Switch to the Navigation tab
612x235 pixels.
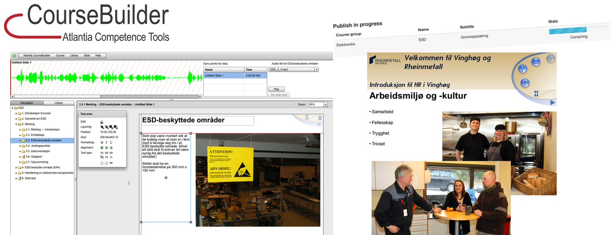(x=27, y=103)
